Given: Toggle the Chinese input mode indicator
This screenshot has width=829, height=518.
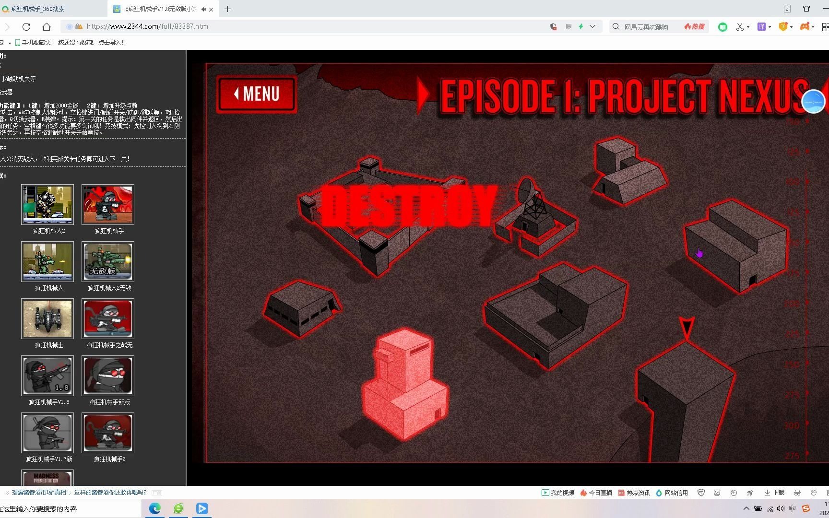Looking at the screenshot, I should click(x=792, y=508).
